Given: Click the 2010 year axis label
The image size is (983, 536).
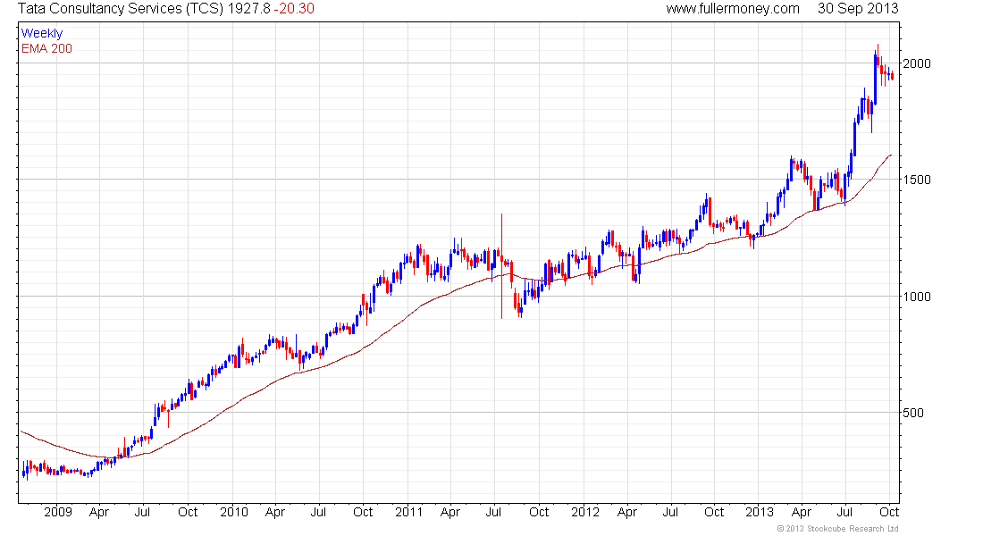Looking at the screenshot, I should 234,512.
